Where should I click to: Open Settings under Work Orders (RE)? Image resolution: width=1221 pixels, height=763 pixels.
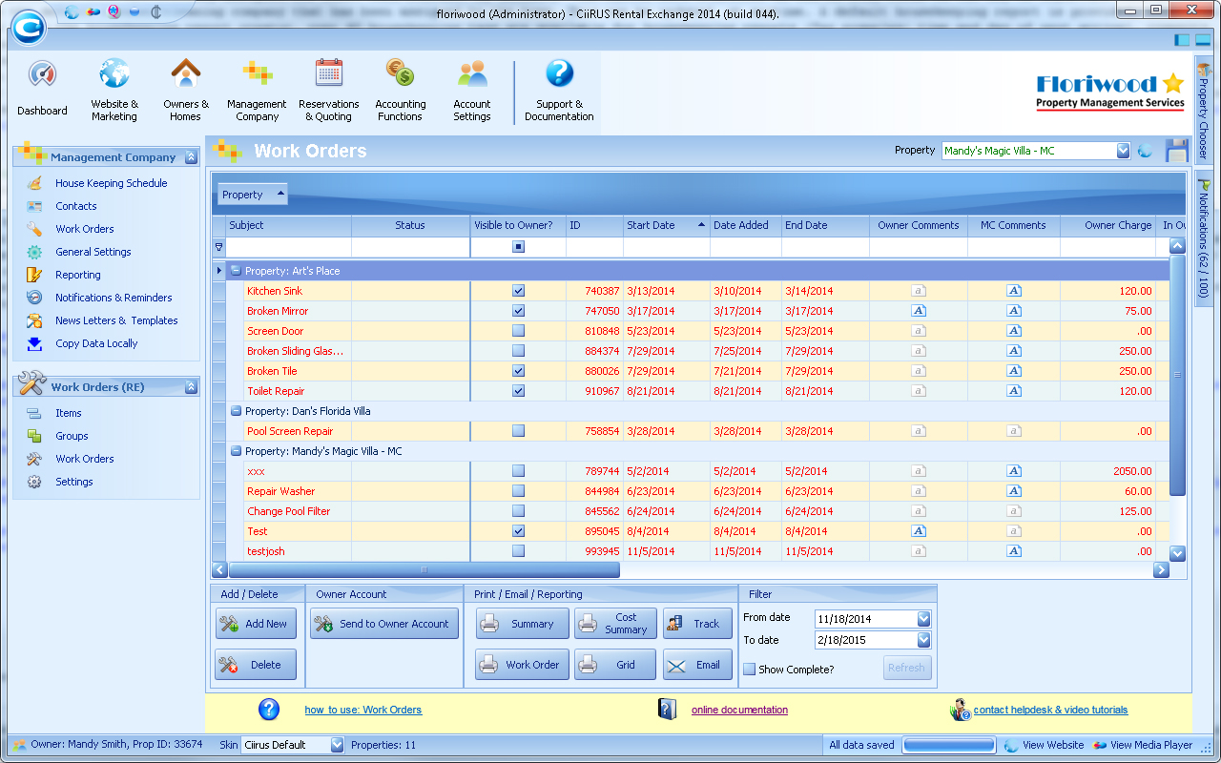click(x=73, y=482)
